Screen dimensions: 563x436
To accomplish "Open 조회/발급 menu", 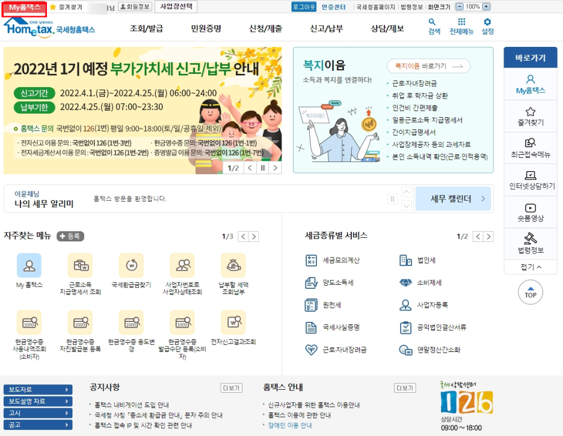I will 146,28.
